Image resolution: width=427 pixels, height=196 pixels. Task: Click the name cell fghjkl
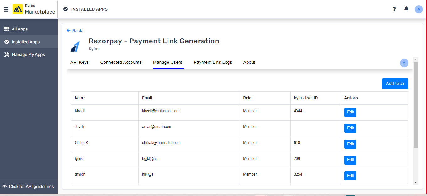point(79,159)
